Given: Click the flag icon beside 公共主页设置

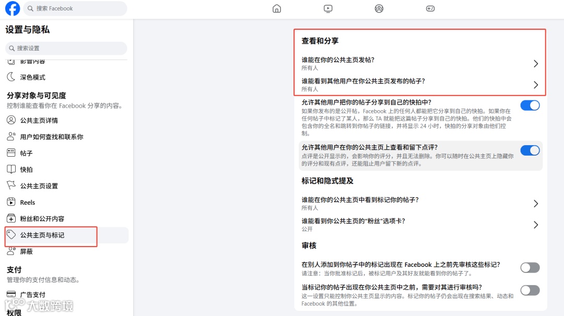Looking at the screenshot, I should tap(11, 185).
